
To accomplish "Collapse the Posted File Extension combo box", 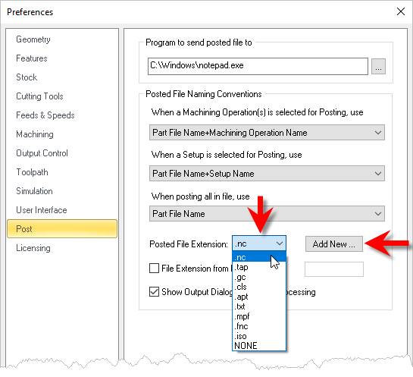I will click(259, 243).
